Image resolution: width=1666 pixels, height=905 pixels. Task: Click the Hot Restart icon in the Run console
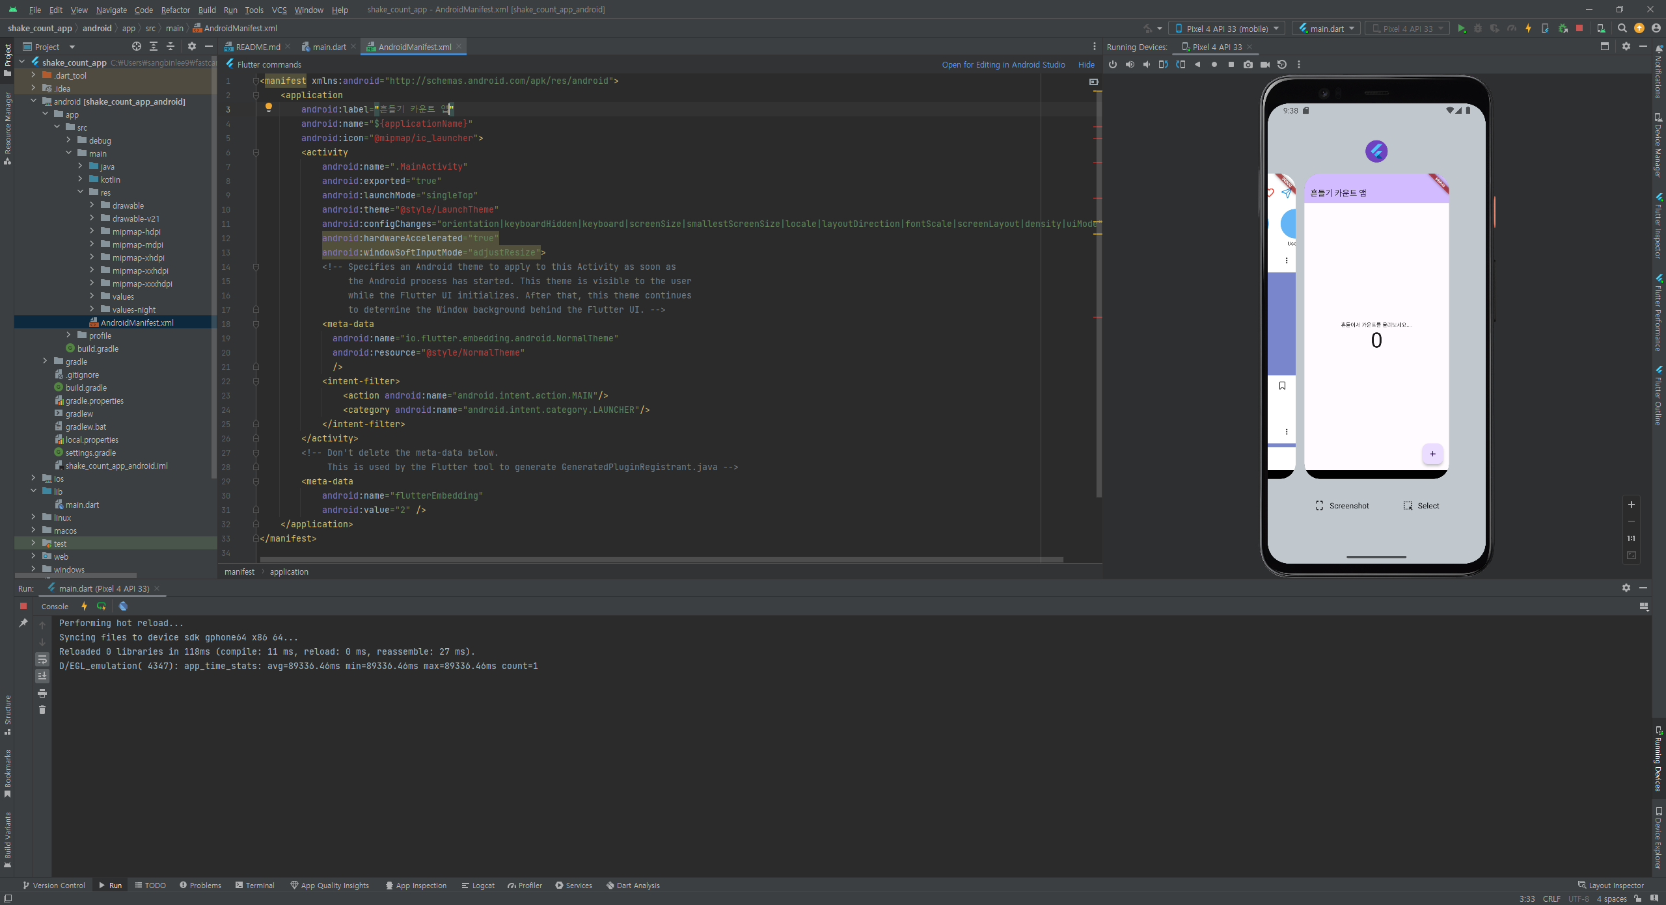coord(102,606)
